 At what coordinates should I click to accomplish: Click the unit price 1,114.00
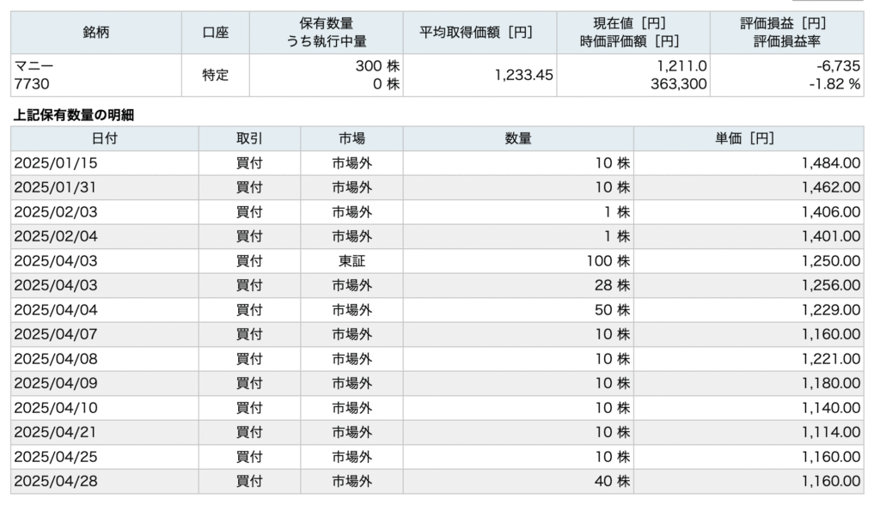pos(831,432)
